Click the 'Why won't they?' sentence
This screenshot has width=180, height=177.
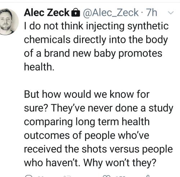coord(120,163)
